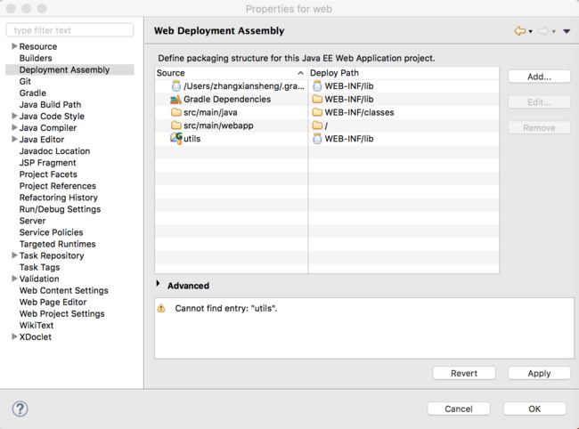Screen dimensions: 579x429
Task: Open the view menu triangle icon
Action: (x=567, y=31)
